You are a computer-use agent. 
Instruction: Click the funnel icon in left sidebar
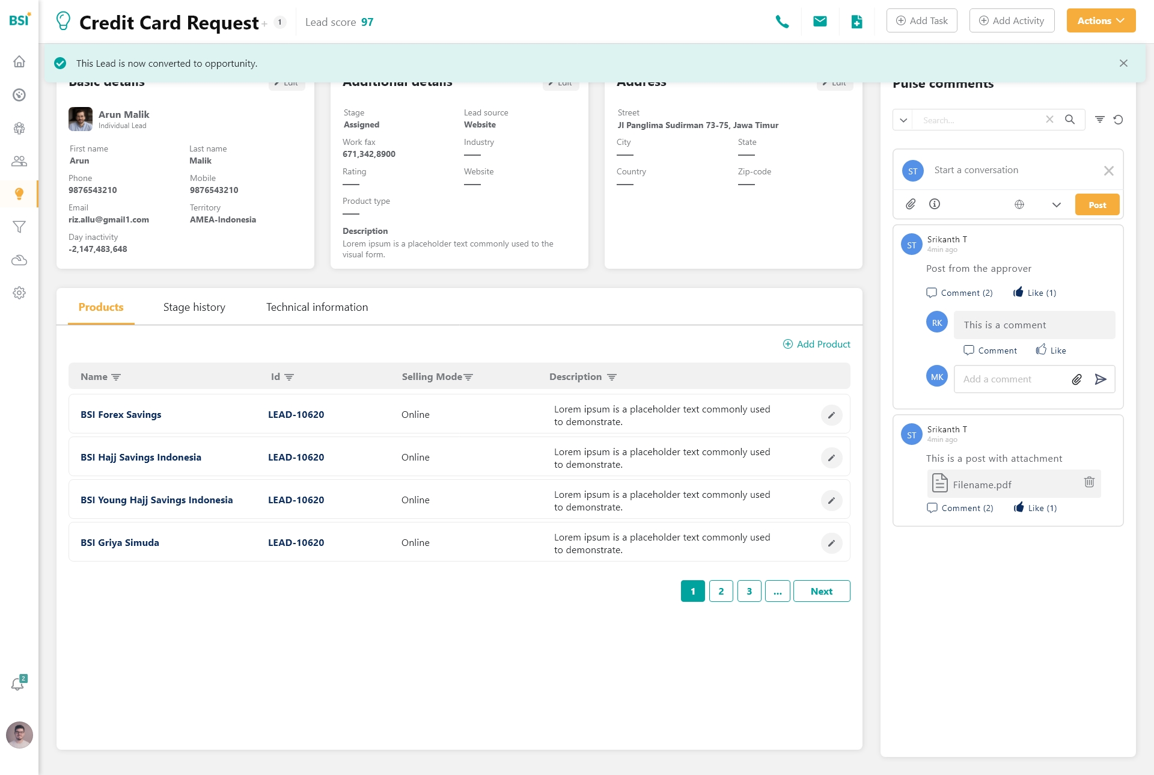(19, 227)
